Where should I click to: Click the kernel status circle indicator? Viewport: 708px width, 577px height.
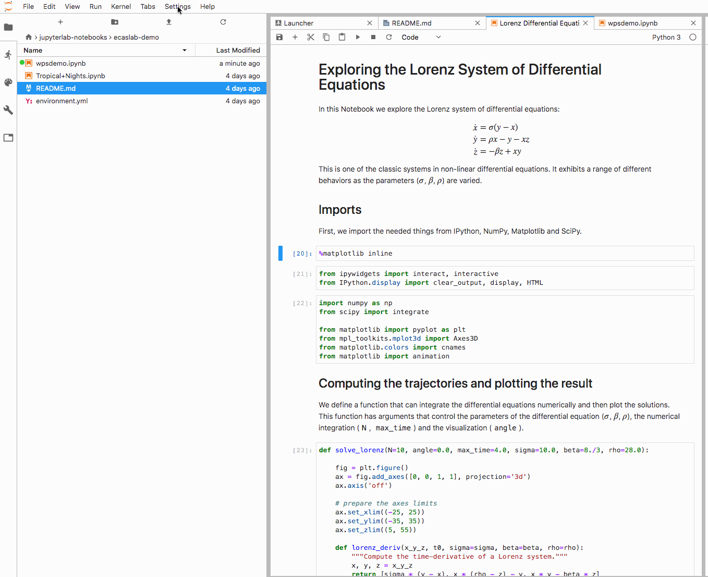tap(693, 37)
